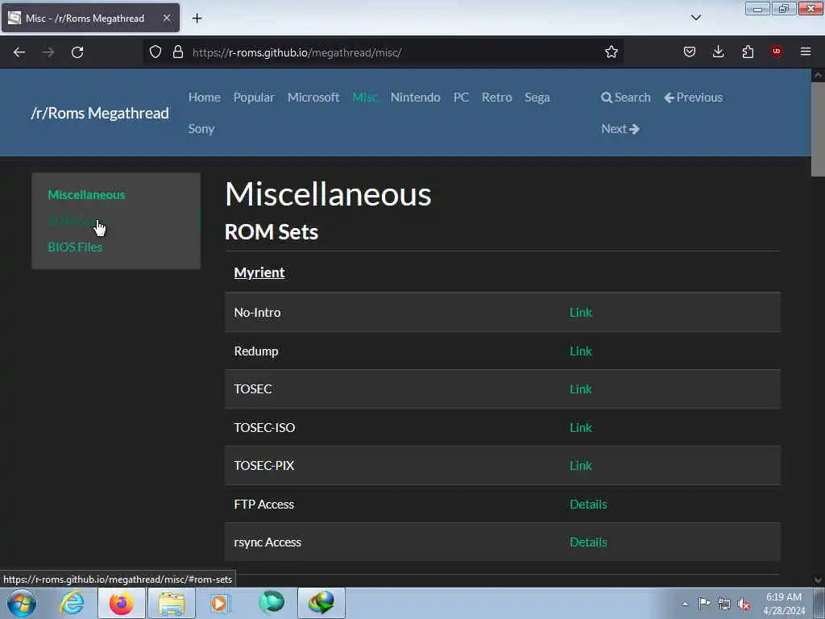Click the page vertical scrollbar thumb
This screenshot has height=619, width=825.
[818, 129]
